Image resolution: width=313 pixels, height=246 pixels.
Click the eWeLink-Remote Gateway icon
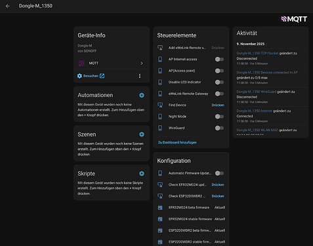coord(160,94)
